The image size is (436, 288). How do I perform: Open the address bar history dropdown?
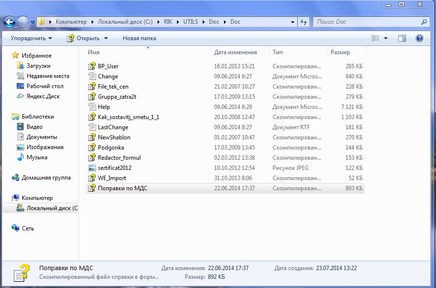(x=292, y=22)
